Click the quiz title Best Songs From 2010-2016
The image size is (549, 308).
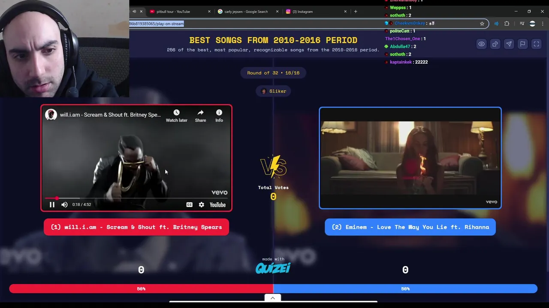click(x=273, y=40)
